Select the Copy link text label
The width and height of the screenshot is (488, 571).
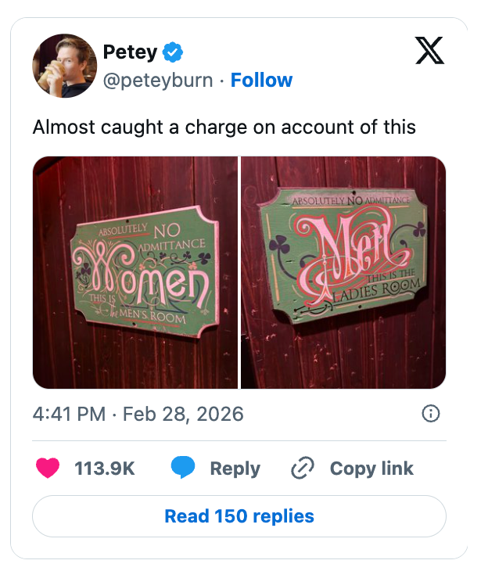[x=371, y=469]
